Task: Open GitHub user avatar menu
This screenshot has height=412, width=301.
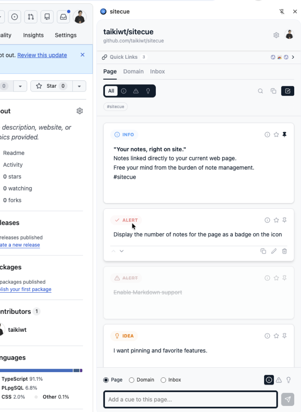Action: (x=80, y=17)
